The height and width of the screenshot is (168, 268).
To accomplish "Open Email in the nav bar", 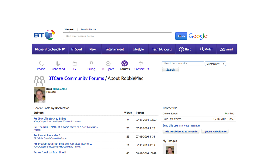I will pos(226,49).
